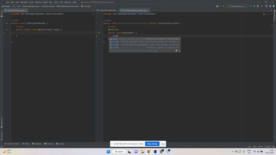This screenshot has width=276, height=155.
Task: Select soutv completion suggestion
Action: tap(144, 47)
